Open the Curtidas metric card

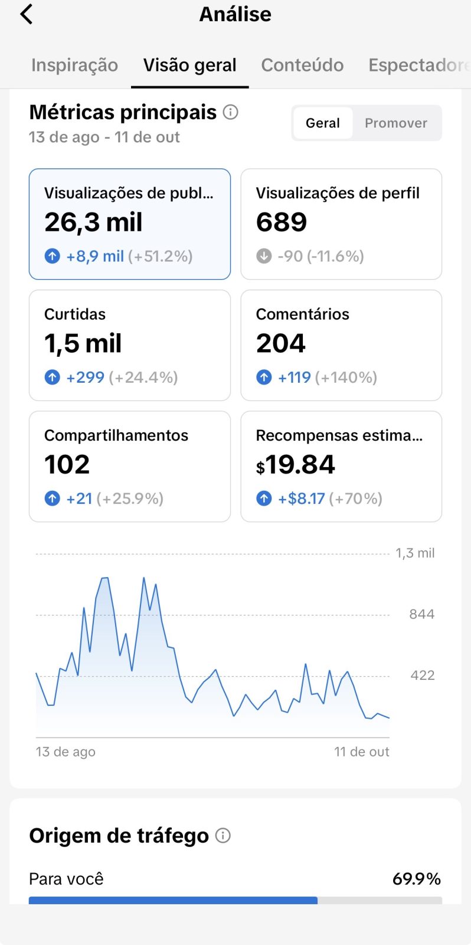pyautogui.click(x=130, y=346)
